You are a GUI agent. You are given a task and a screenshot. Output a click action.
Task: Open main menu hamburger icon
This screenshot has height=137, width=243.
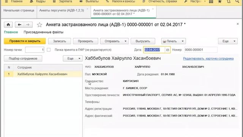coord(6,2)
